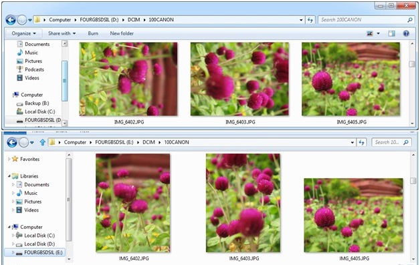
Task: Select Computer in top window sidebar
Action: pyautogui.click(x=28, y=95)
